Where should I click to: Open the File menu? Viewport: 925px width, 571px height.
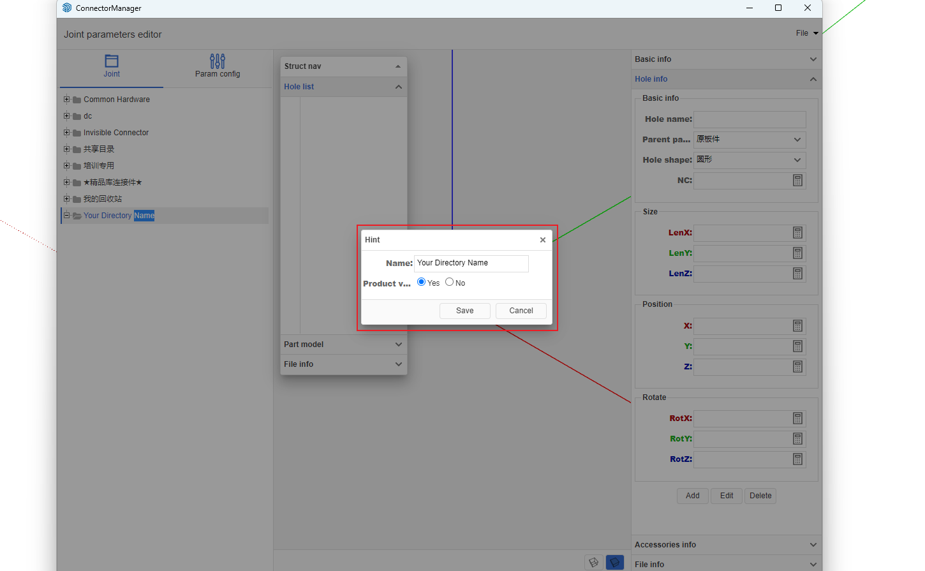tap(806, 33)
